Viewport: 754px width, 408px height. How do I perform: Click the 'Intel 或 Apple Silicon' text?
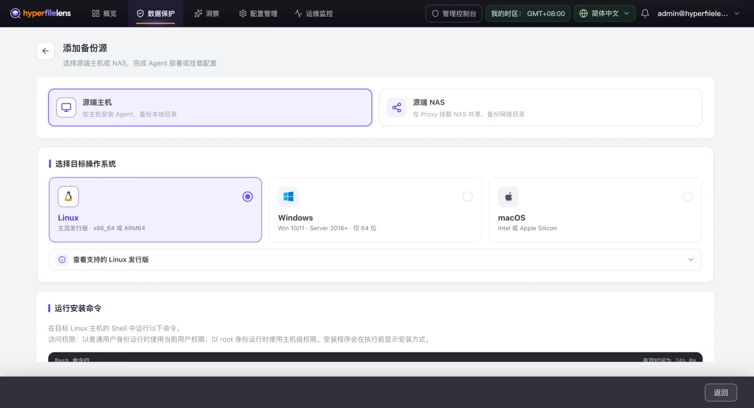click(527, 228)
